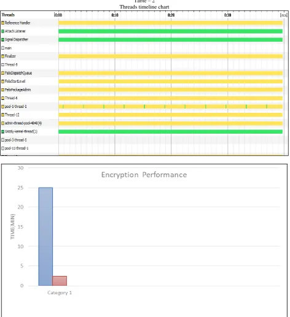290x317 pixels.
Task: Click the Finalizer yellow timeline bar
Action: [170, 56]
